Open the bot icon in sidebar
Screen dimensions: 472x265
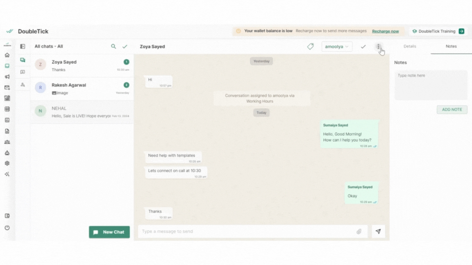(x=7, y=153)
